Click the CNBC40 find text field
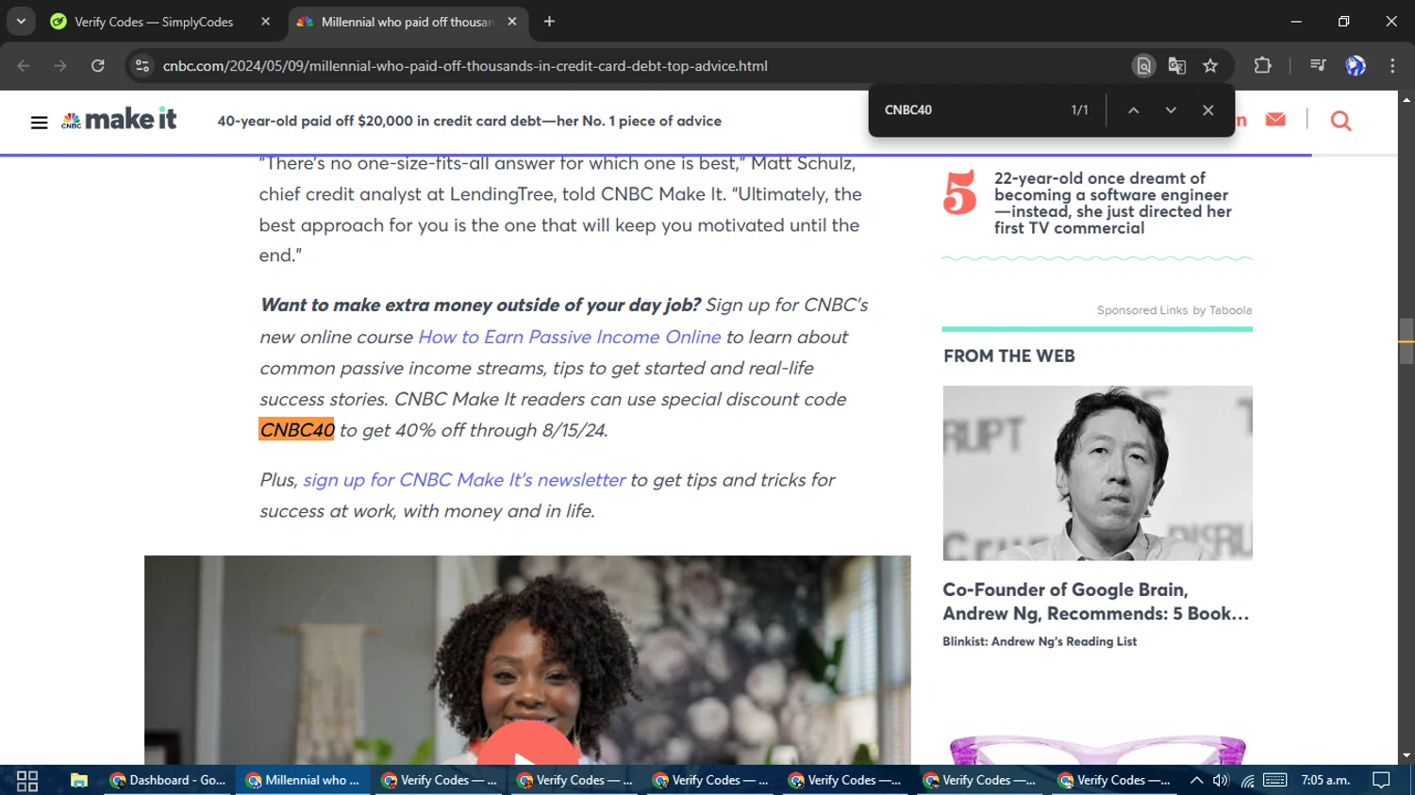Image resolution: width=1415 pixels, height=795 pixels. [x=967, y=110]
